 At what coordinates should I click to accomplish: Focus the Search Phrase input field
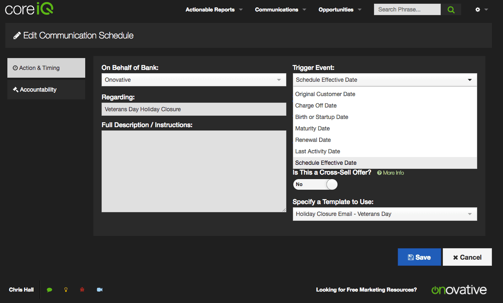(x=407, y=9)
